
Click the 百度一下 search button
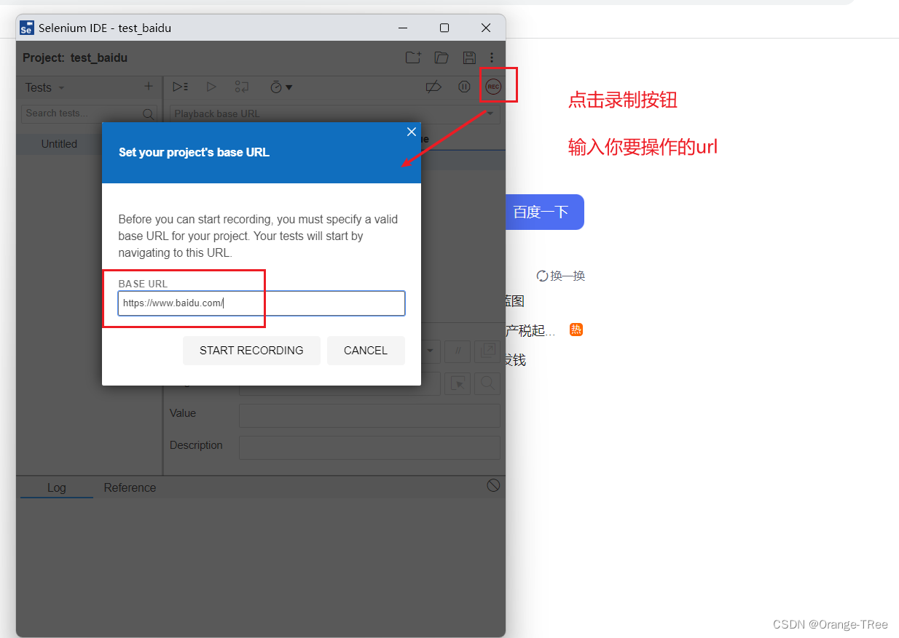pos(541,212)
